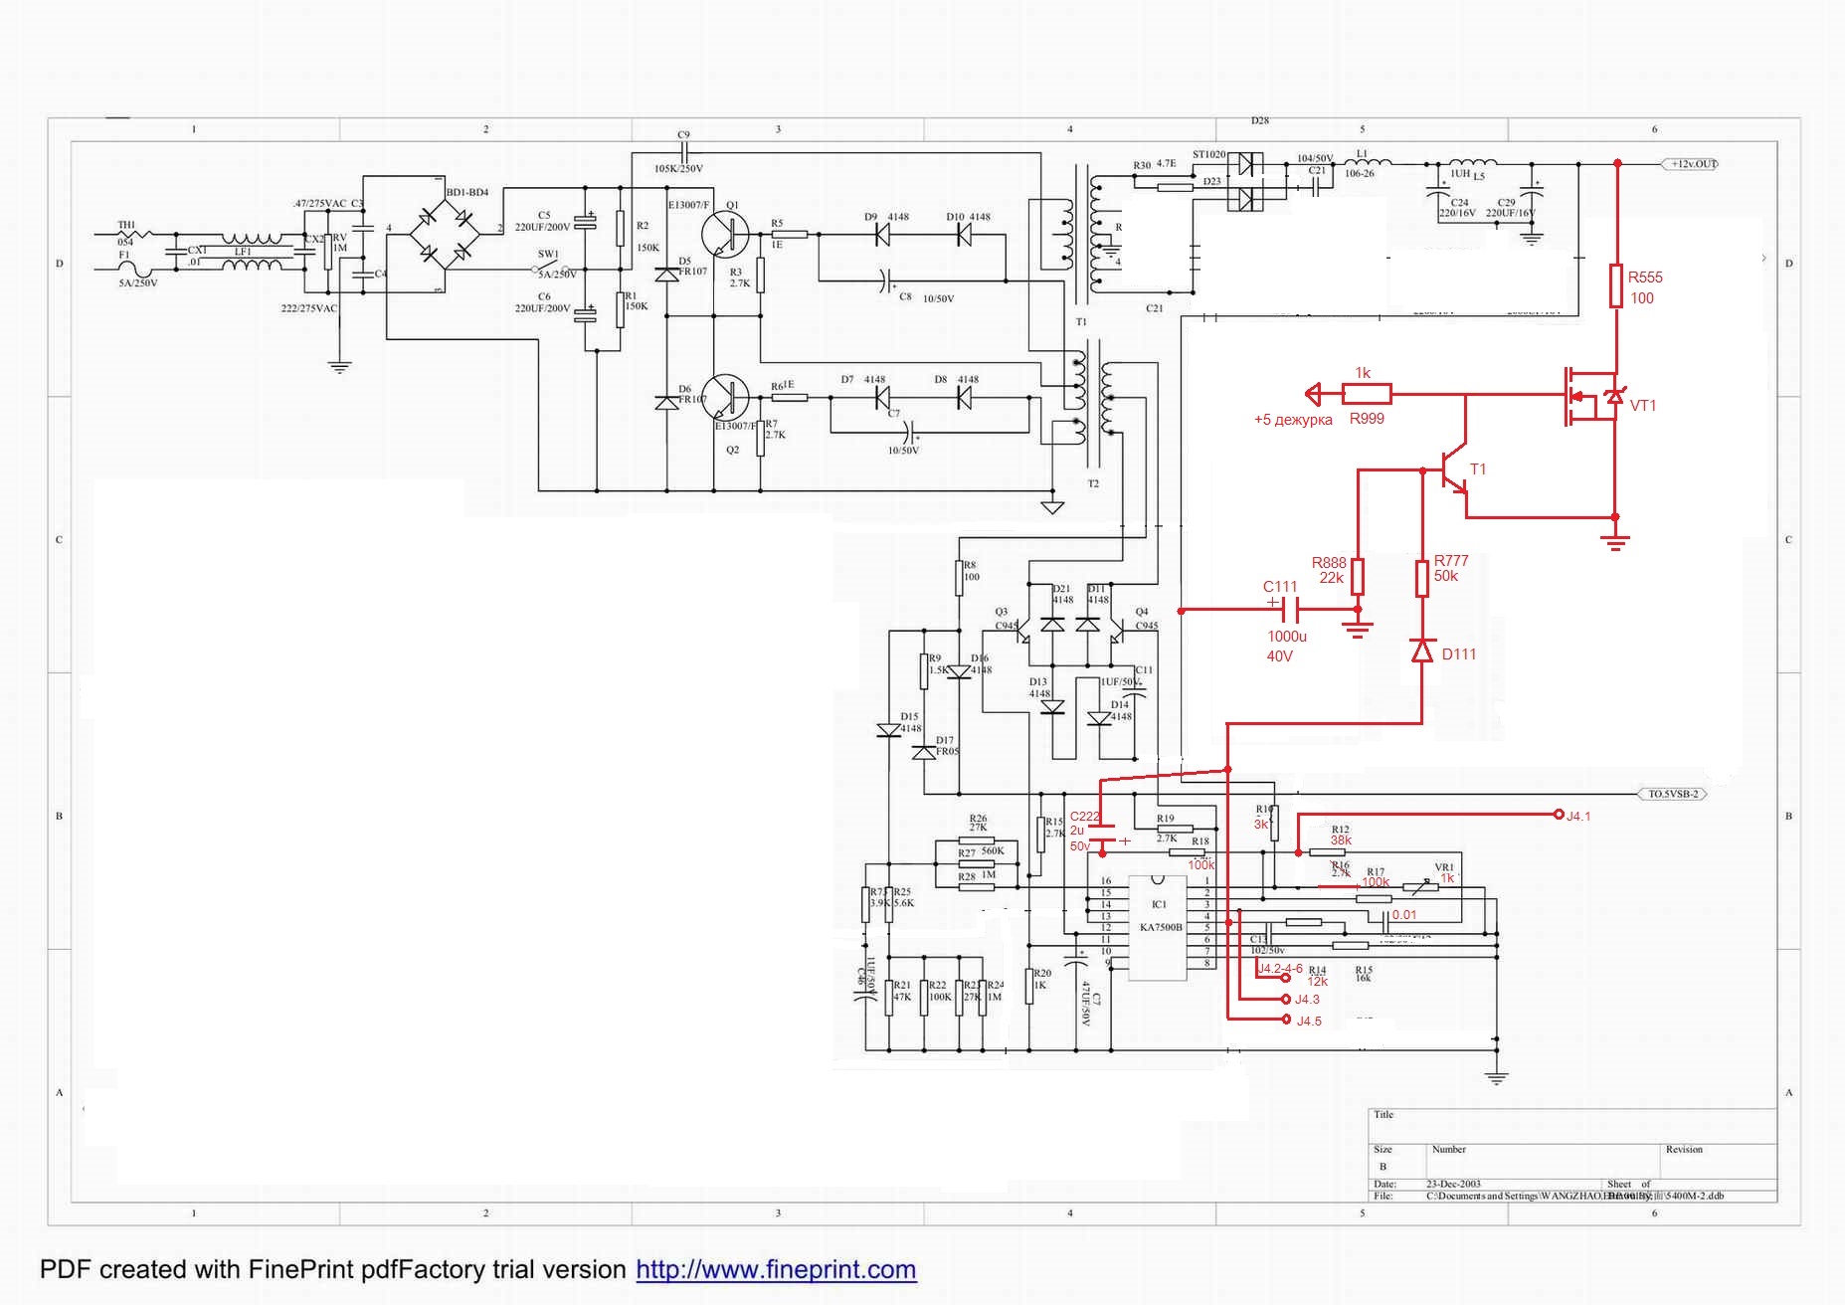The width and height of the screenshot is (1845, 1305).
Task: Click the BD1-BD4 bridge rectifier diamond
Action: coord(444,235)
